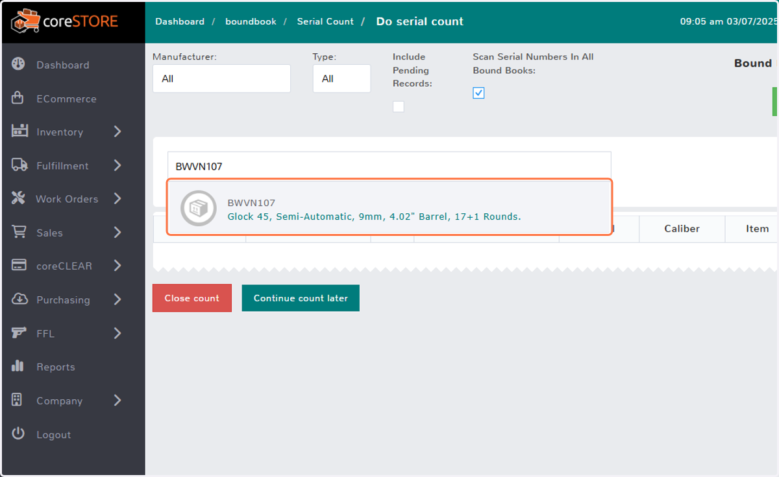
Task: Click the FFL gun icon
Action: pos(19,333)
